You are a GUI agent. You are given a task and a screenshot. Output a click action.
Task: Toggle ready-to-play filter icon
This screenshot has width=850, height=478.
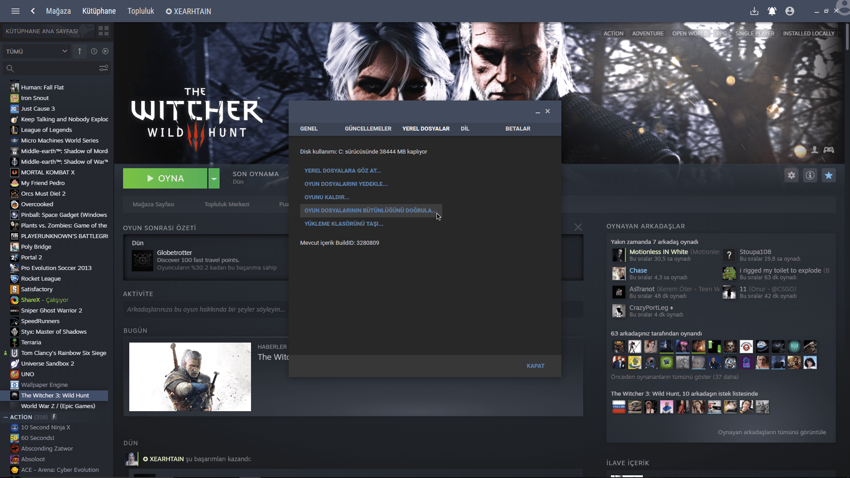[x=105, y=51]
